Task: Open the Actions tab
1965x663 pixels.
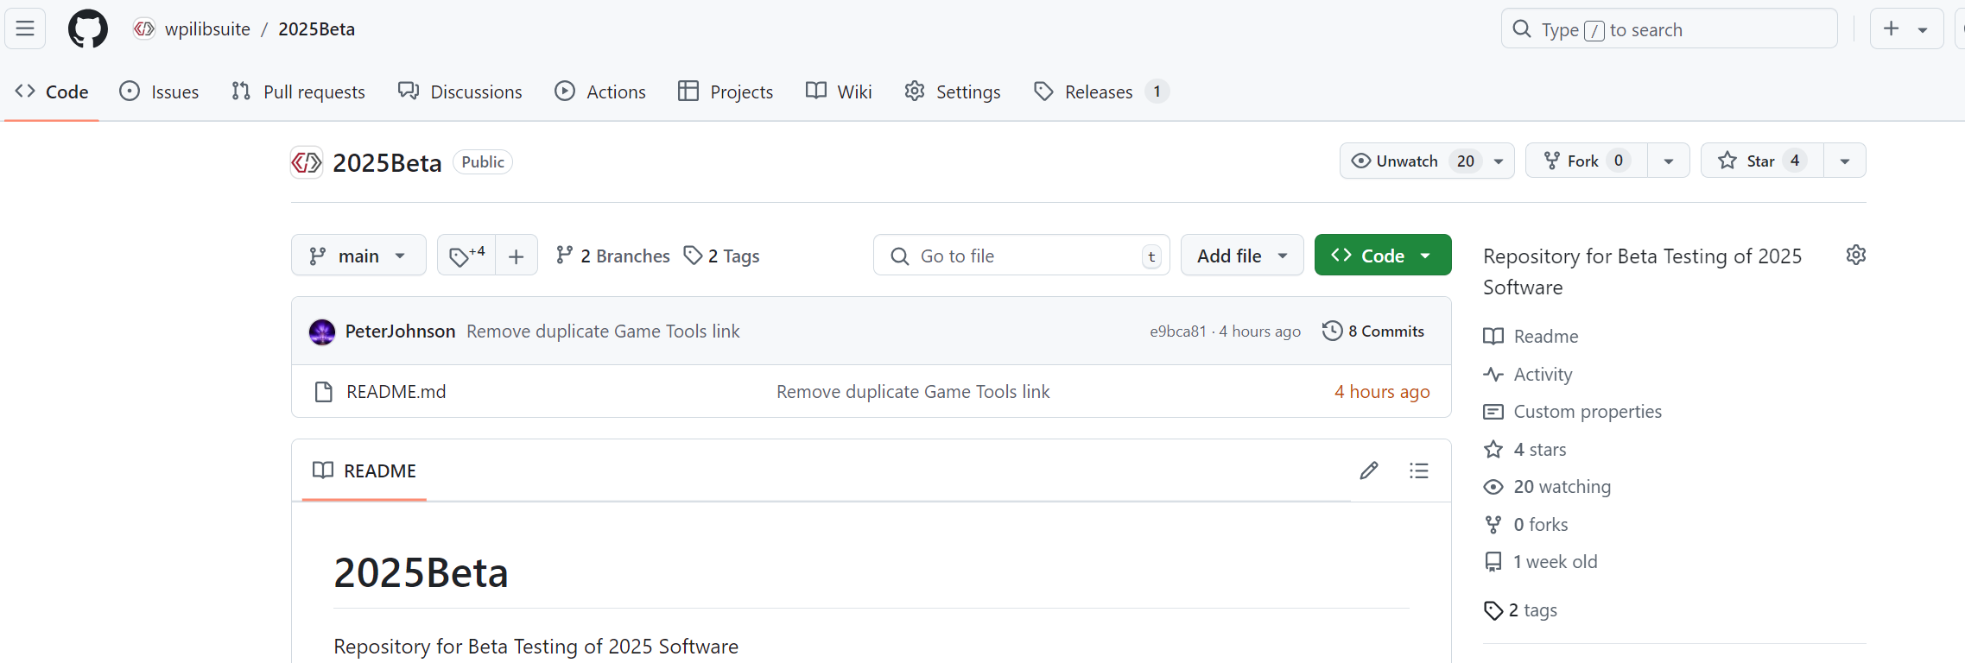Action: pos(600,92)
